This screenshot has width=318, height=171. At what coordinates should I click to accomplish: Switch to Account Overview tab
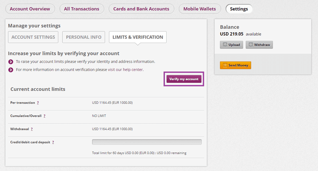[x=30, y=9]
